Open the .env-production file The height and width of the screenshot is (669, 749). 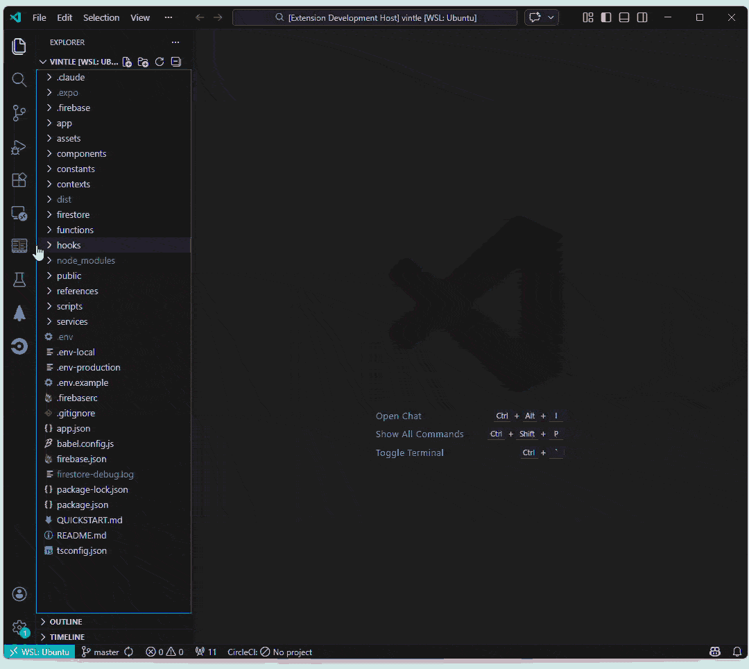tap(114, 367)
